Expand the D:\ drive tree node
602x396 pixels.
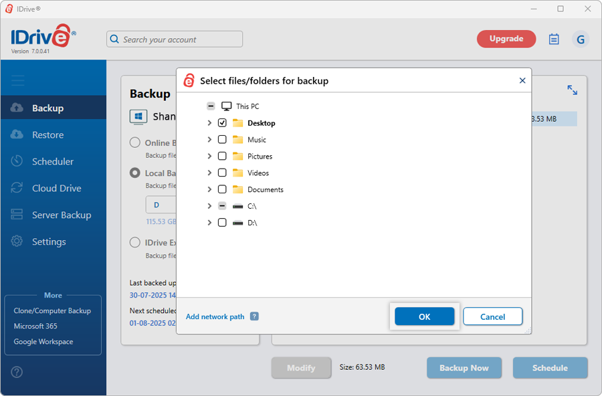tap(209, 223)
